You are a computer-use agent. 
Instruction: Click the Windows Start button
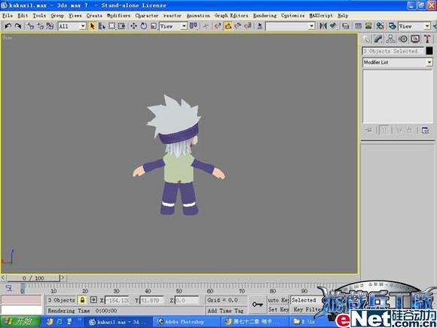[x=20, y=321]
